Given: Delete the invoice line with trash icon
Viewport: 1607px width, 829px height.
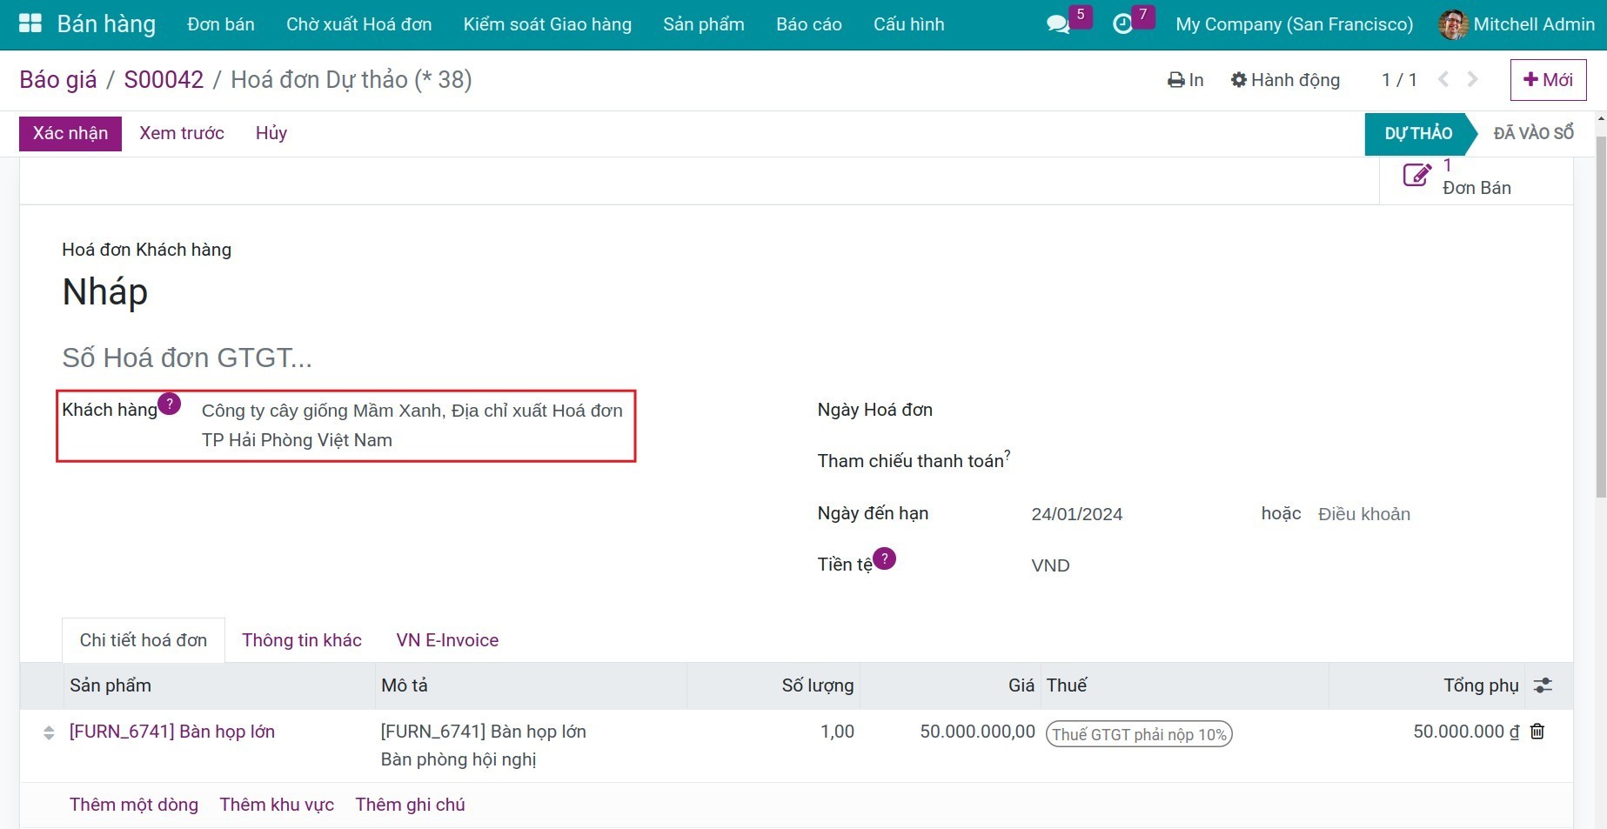Looking at the screenshot, I should (1537, 732).
